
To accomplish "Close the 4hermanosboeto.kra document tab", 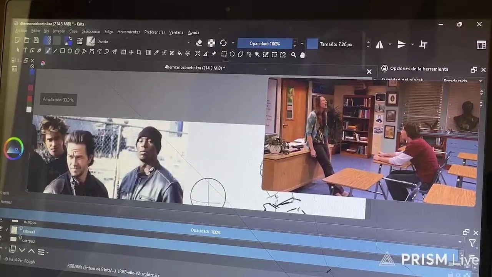I will [x=369, y=72].
